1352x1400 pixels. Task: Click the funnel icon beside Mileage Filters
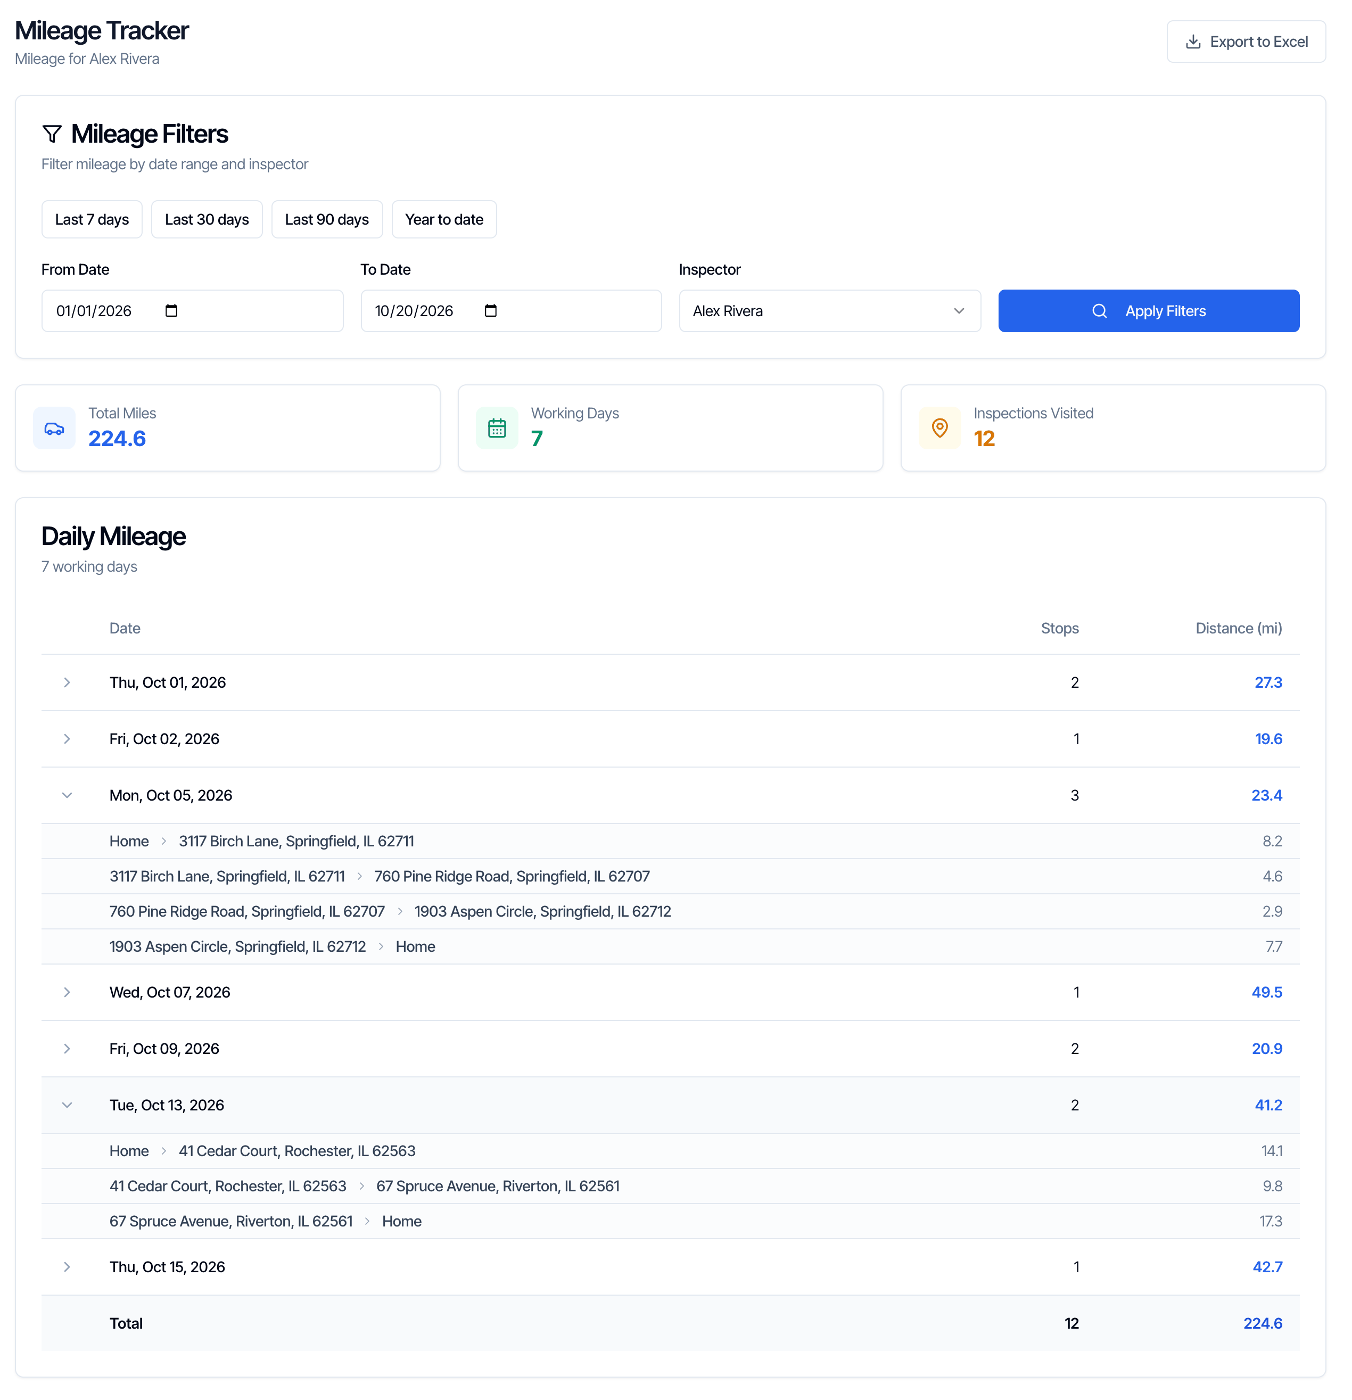52,134
